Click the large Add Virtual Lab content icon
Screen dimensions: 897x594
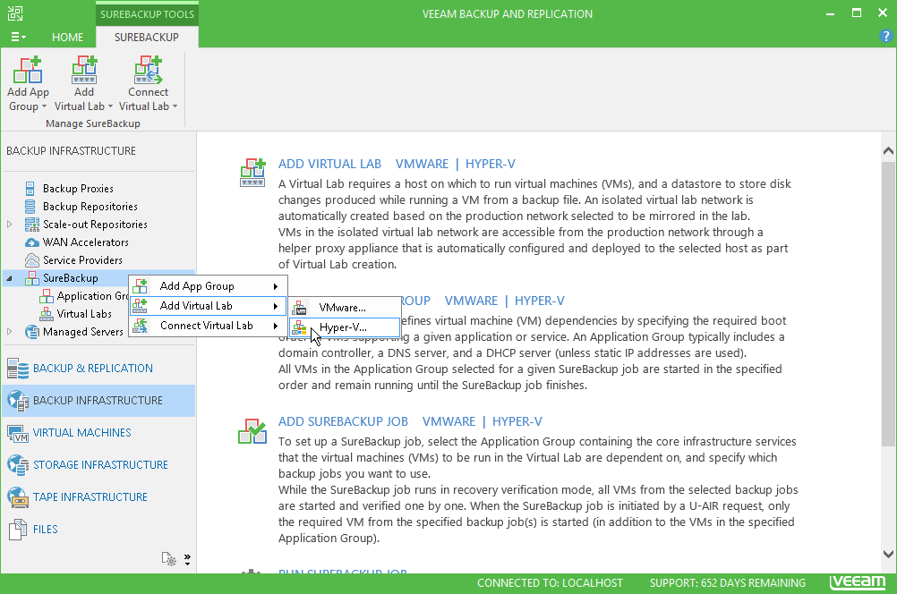click(x=252, y=173)
